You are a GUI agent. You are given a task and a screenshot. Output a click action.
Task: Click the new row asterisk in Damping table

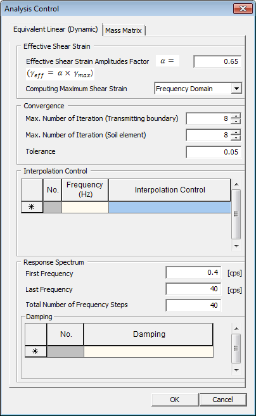(35, 351)
